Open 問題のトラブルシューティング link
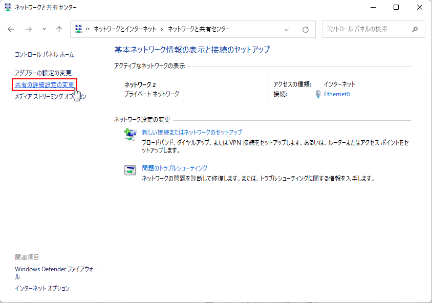The width and height of the screenshot is (432, 303). pyautogui.click(x=175, y=168)
